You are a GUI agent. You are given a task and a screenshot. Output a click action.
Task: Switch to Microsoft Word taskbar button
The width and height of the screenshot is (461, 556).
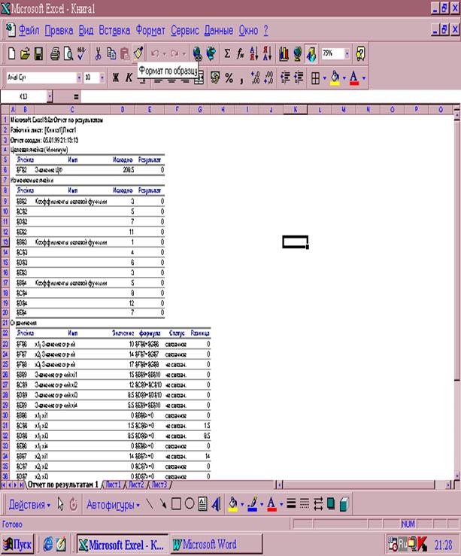(216, 544)
